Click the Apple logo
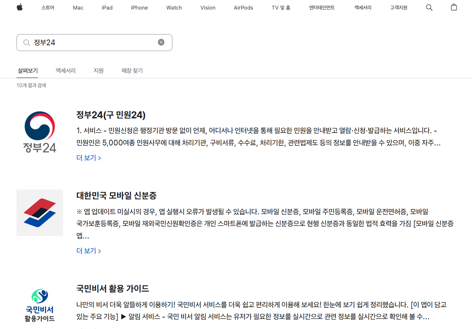472x329 pixels. coord(20,7)
